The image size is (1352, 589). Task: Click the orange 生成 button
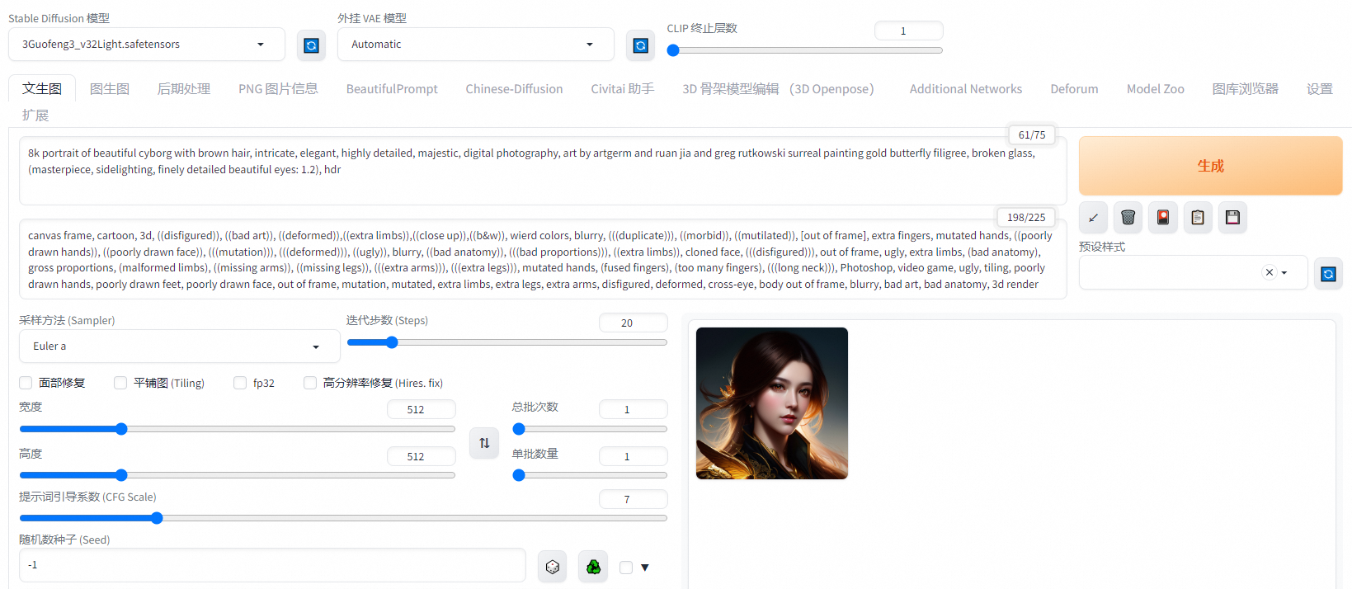point(1210,166)
